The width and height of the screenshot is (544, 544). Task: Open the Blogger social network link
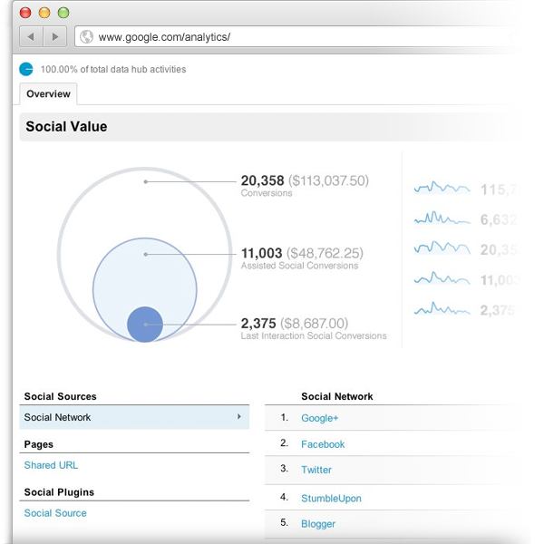(318, 524)
